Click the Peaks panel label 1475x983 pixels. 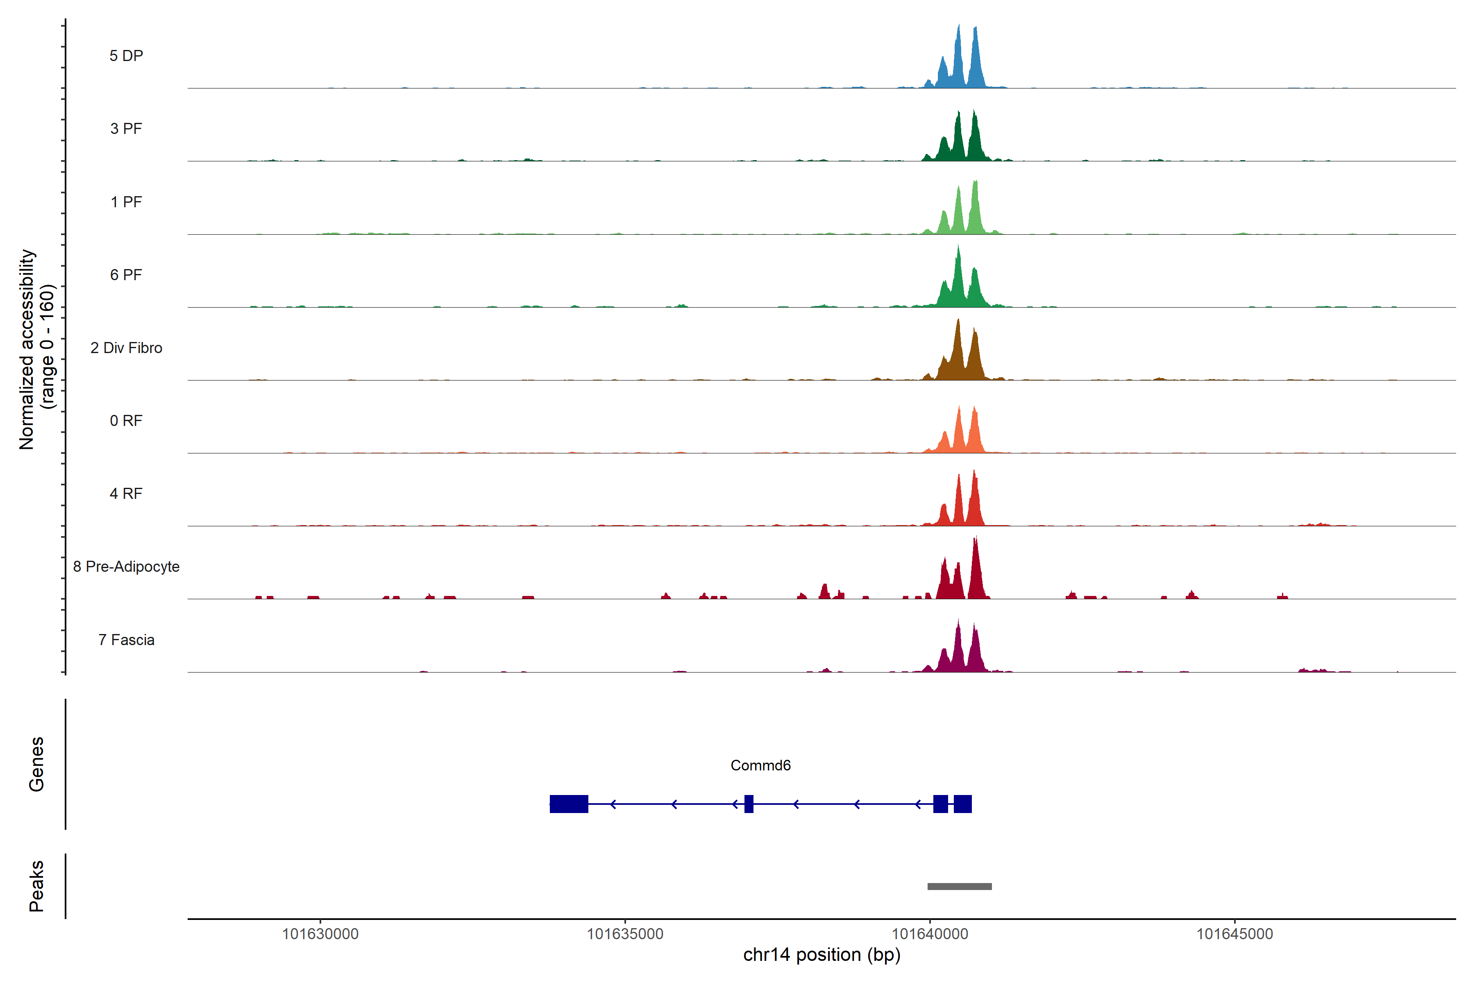tap(36, 886)
